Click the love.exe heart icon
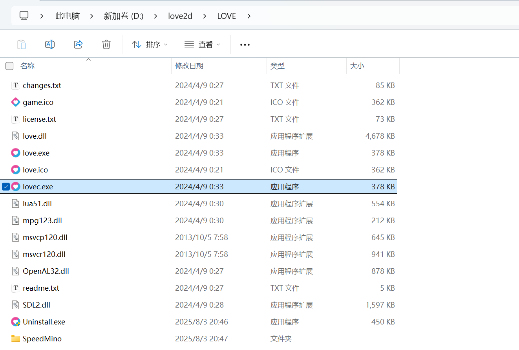 [x=15, y=153]
